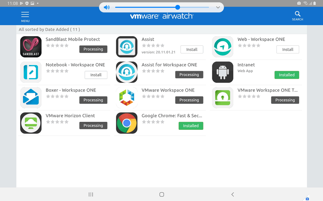
Task: Tap the image notification icon in status bar
Action: point(32,3)
